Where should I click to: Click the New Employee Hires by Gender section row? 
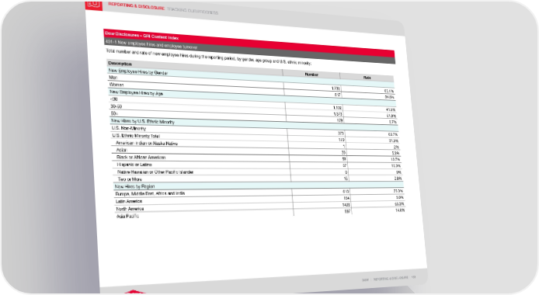[x=251, y=78]
